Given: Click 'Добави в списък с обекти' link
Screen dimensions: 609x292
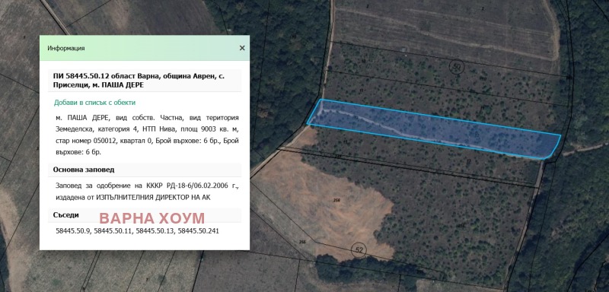Looking at the screenshot, I should [94, 103].
